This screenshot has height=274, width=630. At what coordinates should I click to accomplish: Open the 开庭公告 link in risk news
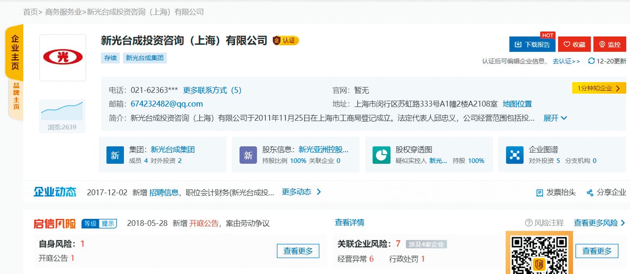pyautogui.click(x=204, y=223)
